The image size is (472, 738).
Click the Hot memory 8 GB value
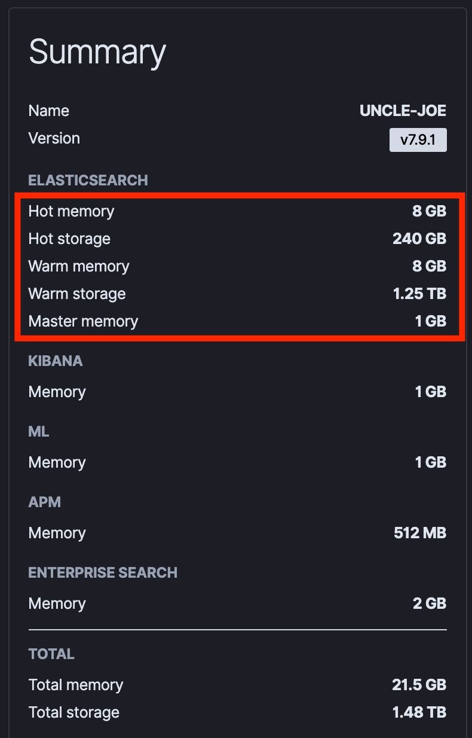point(429,211)
